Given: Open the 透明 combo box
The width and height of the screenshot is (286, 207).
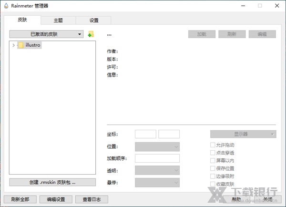Looking at the screenshot, I should point(157,170).
